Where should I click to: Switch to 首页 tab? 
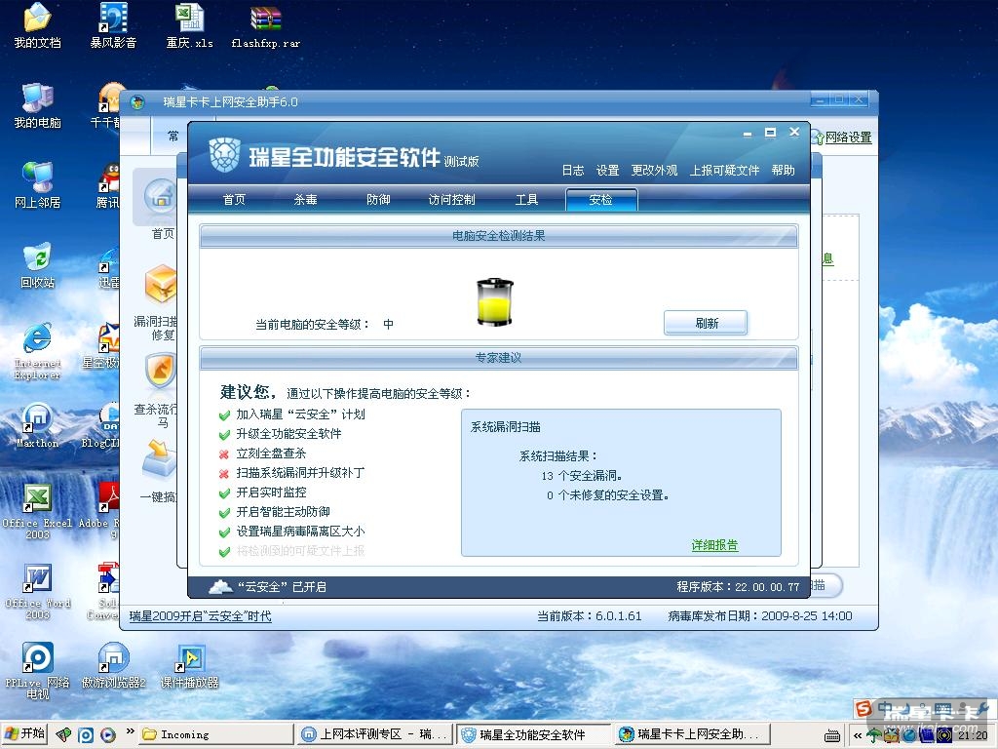point(234,200)
